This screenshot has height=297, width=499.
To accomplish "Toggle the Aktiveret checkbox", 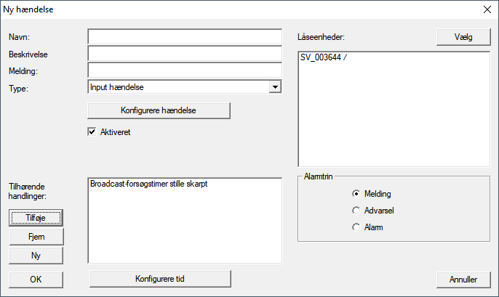I will pyautogui.click(x=92, y=132).
